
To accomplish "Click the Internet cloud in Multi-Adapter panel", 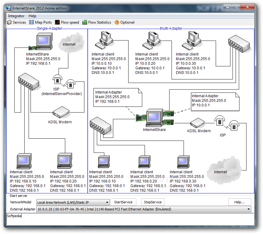I will pos(225,170).
